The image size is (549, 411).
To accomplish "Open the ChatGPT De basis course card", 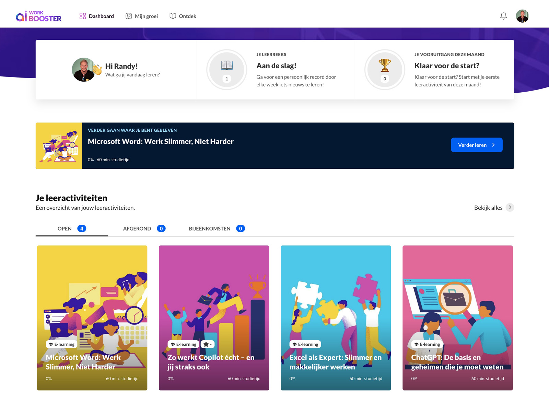I will [458, 318].
